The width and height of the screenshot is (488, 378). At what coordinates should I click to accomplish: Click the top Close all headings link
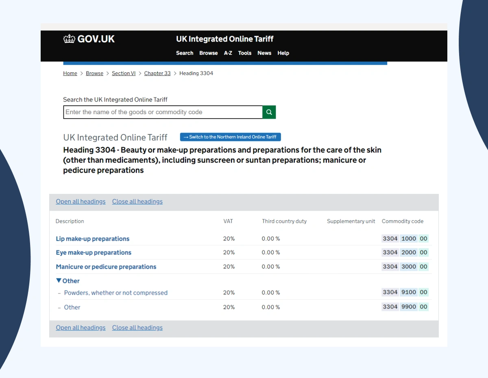pos(137,202)
